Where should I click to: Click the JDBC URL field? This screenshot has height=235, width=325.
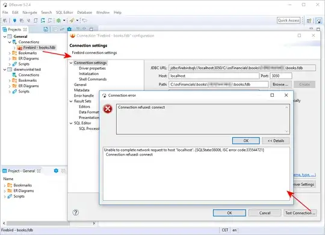(x=242, y=68)
